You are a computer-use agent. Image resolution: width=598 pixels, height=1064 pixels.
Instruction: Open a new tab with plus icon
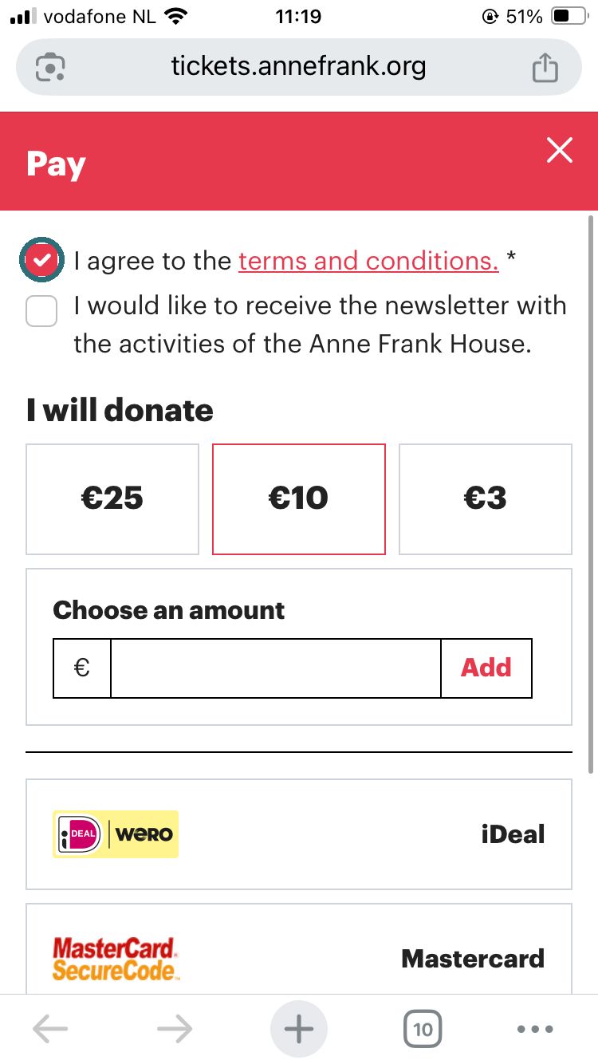click(x=299, y=1029)
